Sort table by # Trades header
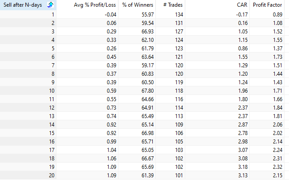The image size is (289, 184). (x=171, y=5)
